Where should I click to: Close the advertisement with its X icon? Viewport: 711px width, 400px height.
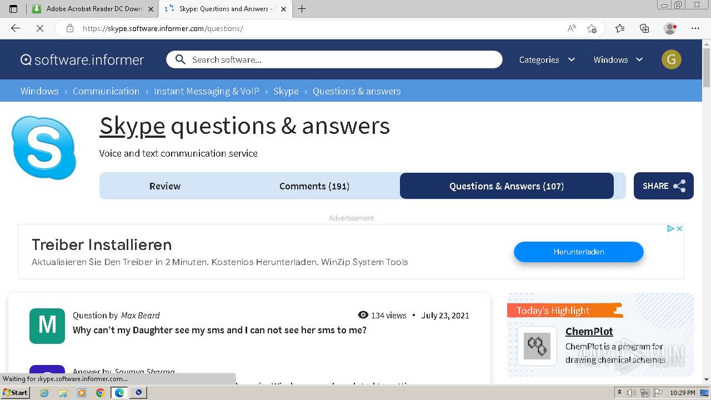tap(679, 228)
